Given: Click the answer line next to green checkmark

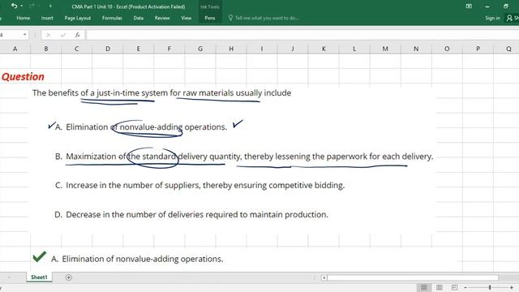Looking at the screenshot, I should pos(137,259).
